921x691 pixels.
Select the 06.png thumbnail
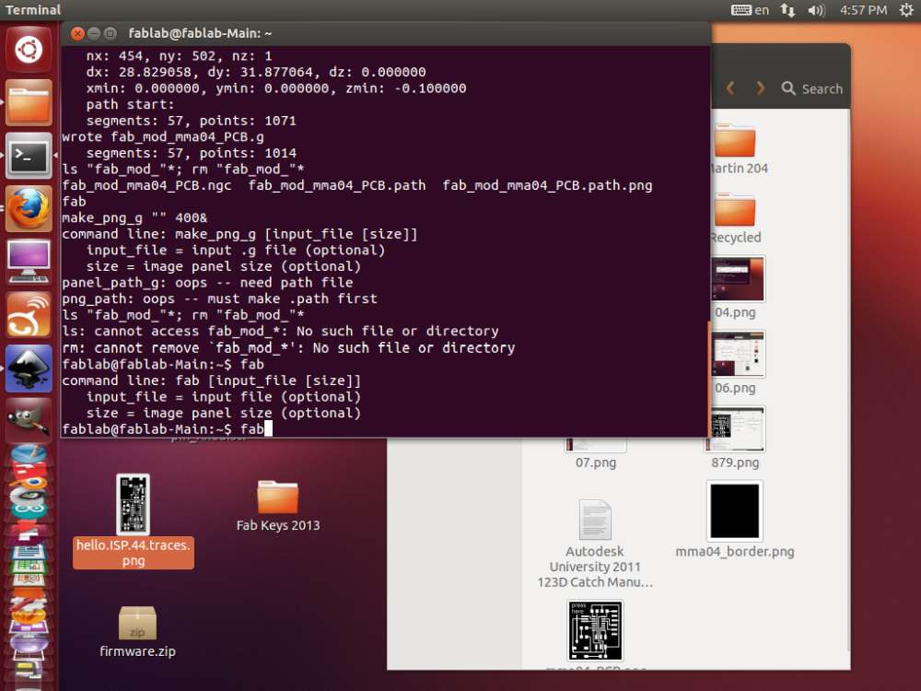[x=738, y=354]
